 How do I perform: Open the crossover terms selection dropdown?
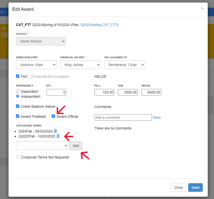pyautogui.click(x=42, y=145)
